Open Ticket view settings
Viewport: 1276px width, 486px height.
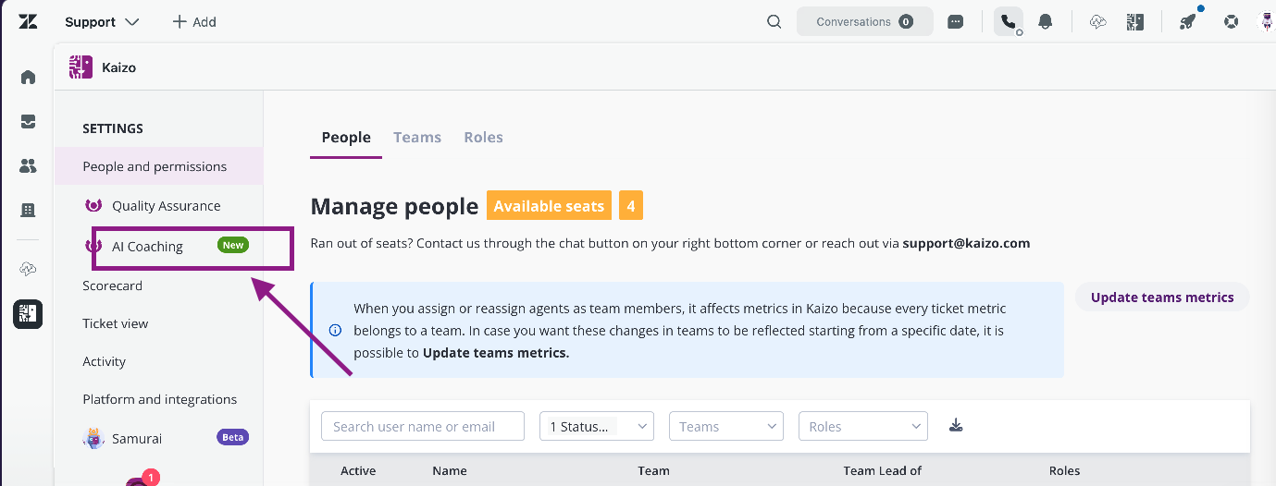[116, 323]
